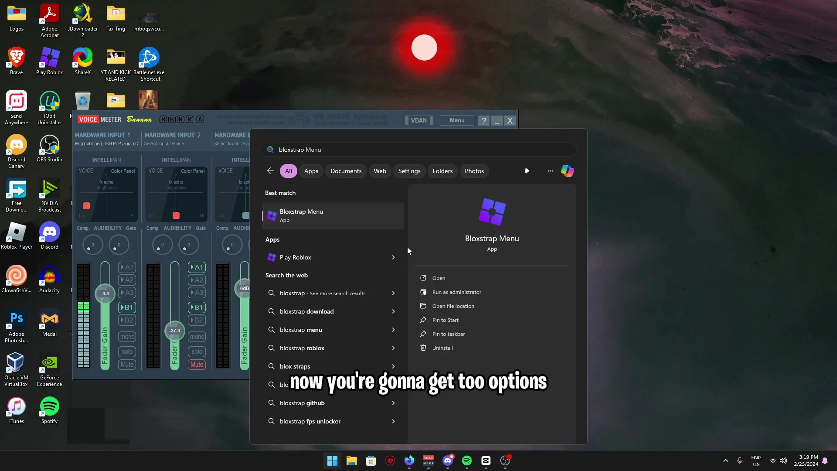Click the Copilot icon in the search window
This screenshot has width=837, height=471.
[x=568, y=171]
